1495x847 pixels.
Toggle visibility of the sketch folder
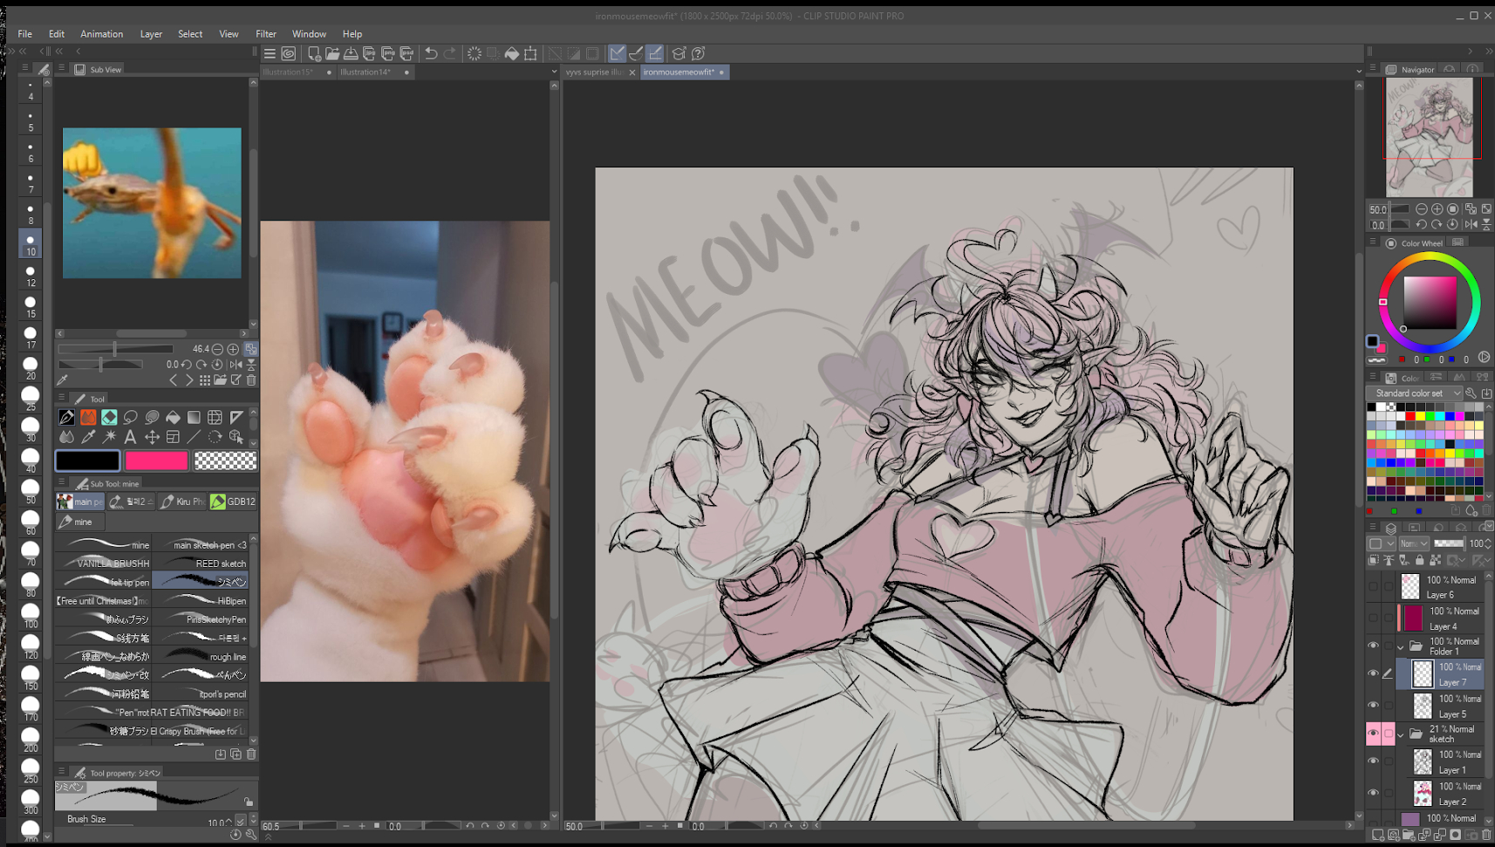coord(1373,734)
